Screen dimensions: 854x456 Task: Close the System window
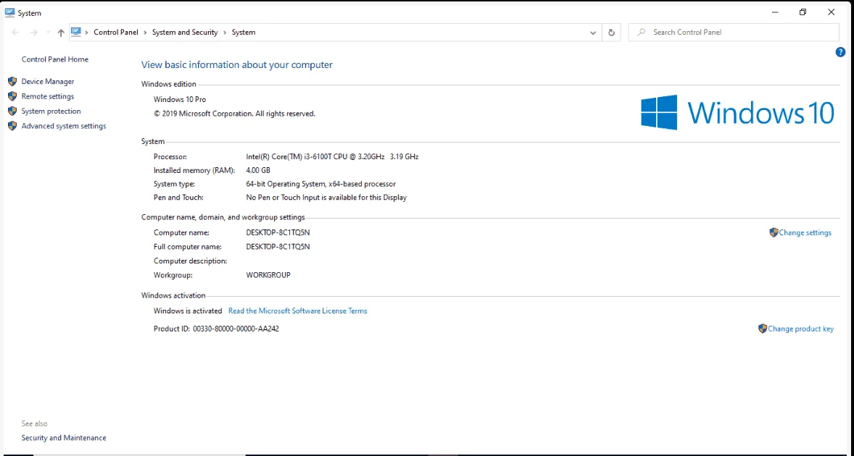pyautogui.click(x=831, y=12)
